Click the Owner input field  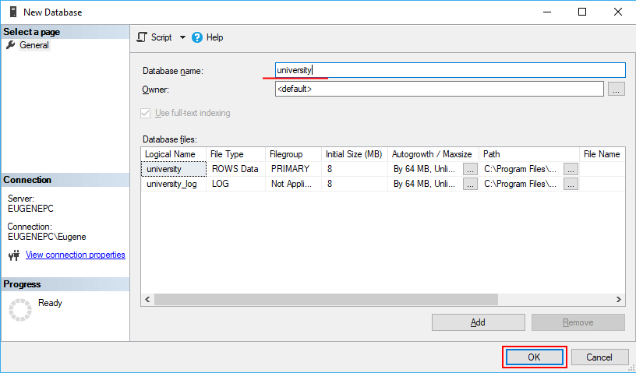pyautogui.click(x=440, y=89)
